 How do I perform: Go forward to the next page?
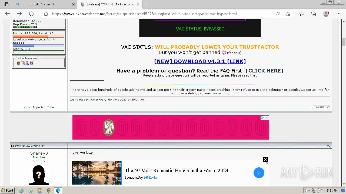click(x=19, y=14)
